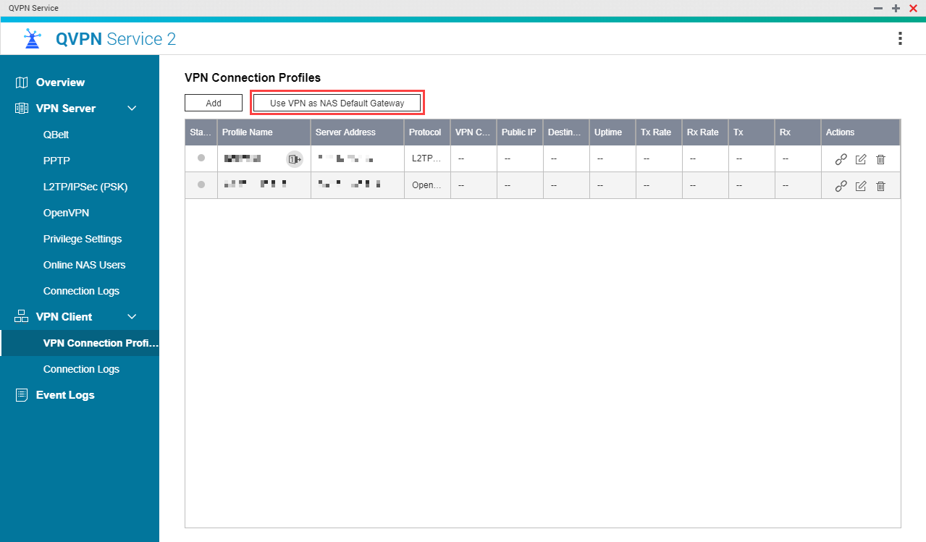
Task: Go to QBelt server settings
Action: (56, 135)
